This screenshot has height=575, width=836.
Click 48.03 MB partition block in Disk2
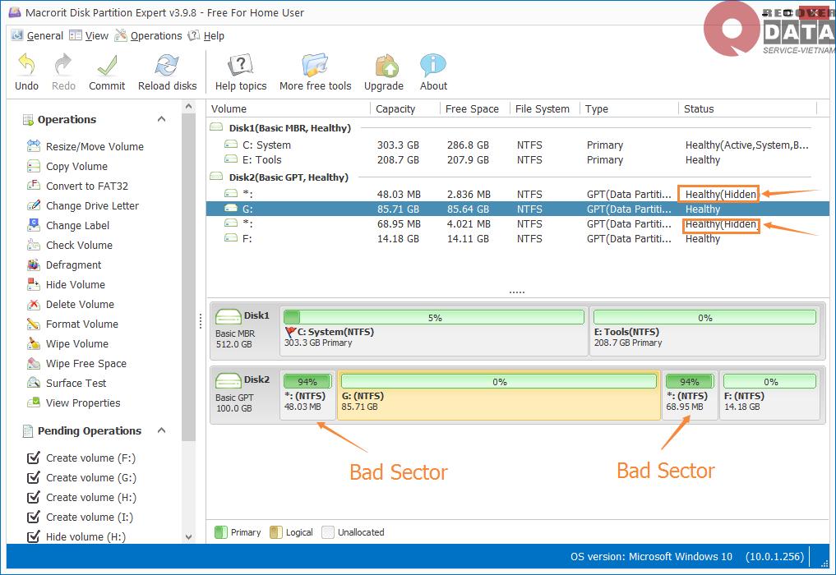coord(307,395)
